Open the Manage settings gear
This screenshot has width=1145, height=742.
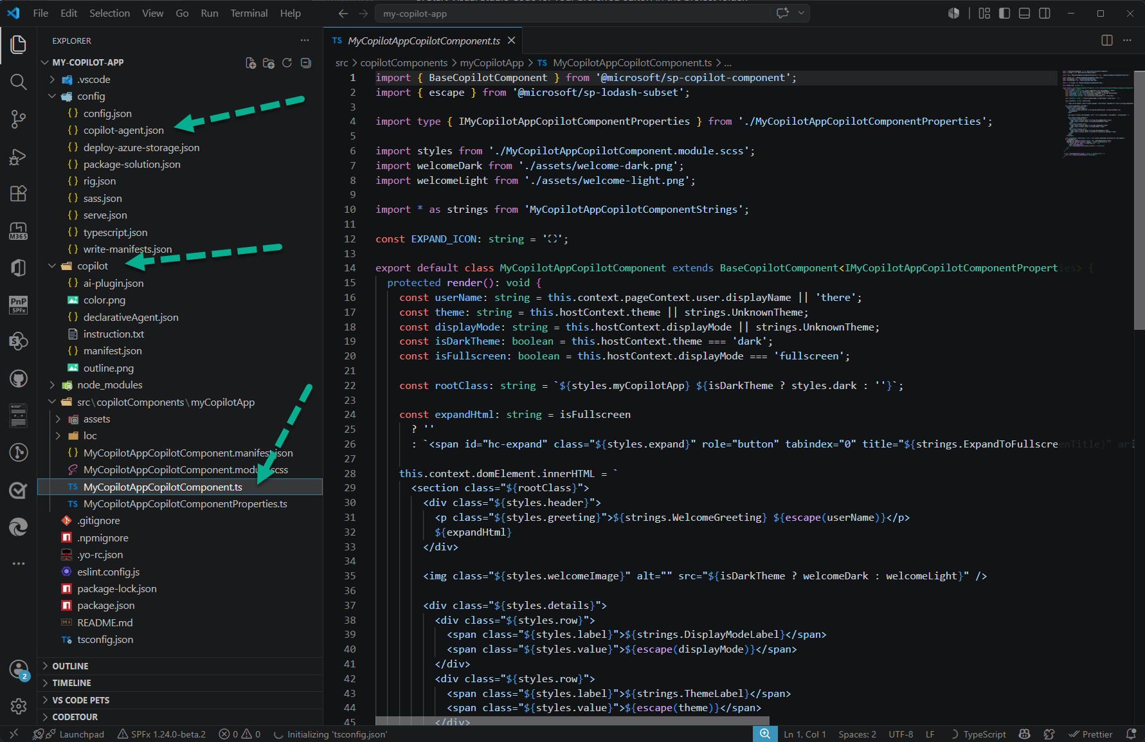19,706
